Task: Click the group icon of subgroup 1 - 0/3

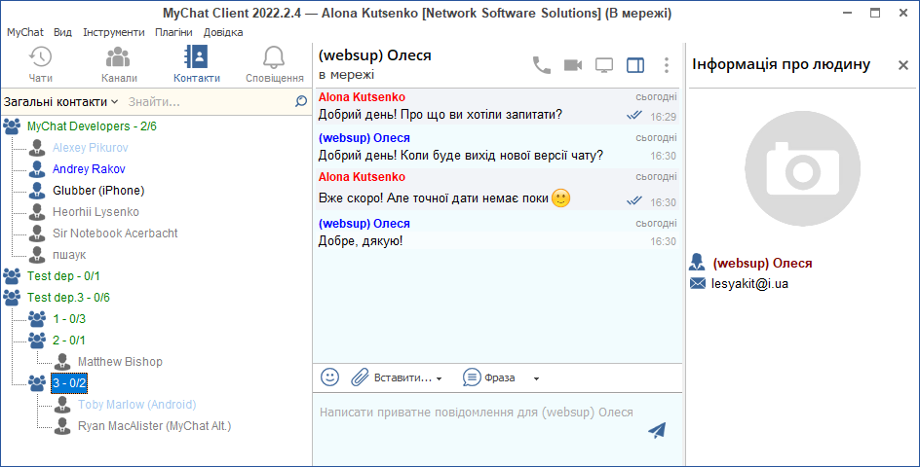Action: coord(37,319)
